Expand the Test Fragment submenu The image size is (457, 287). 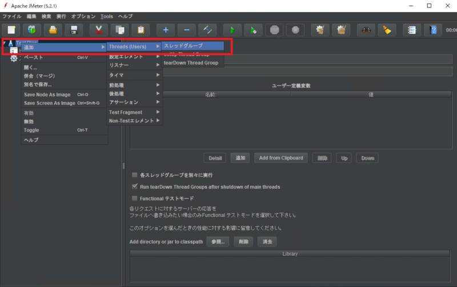point(134,112)
